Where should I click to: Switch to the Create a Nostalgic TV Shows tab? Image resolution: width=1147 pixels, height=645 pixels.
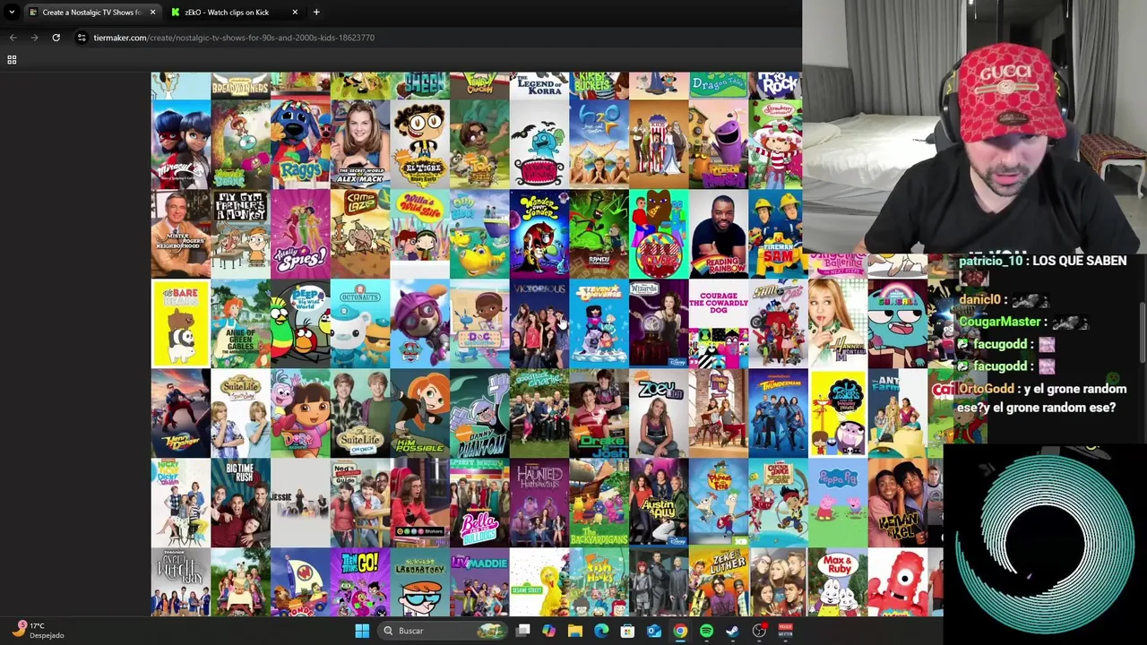(x=91, y=12)
